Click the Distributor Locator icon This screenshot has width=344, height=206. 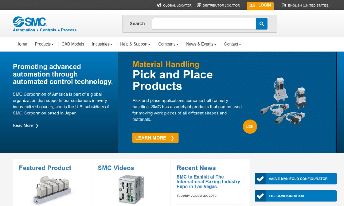(x=198, y=5)
